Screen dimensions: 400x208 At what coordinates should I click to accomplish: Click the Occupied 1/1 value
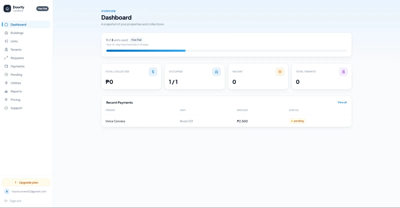click(x=173, y=82)
